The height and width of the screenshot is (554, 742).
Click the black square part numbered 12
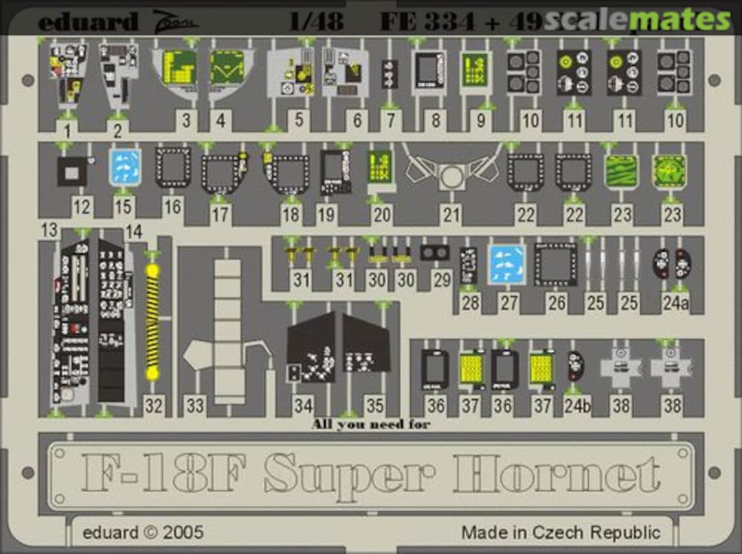point(72,171)
